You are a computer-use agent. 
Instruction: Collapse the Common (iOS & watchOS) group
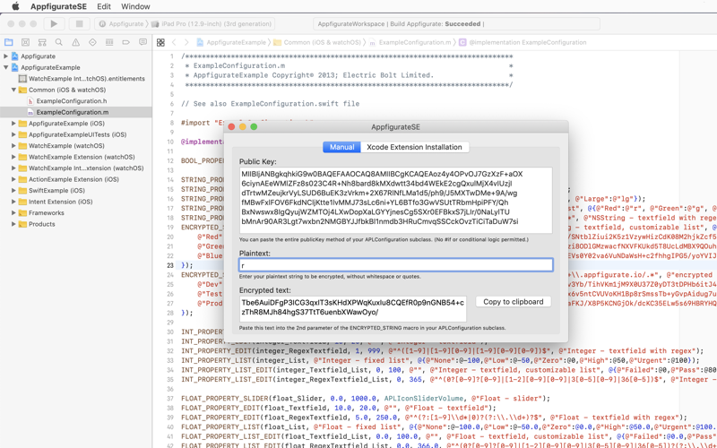[x=13, y=90]
